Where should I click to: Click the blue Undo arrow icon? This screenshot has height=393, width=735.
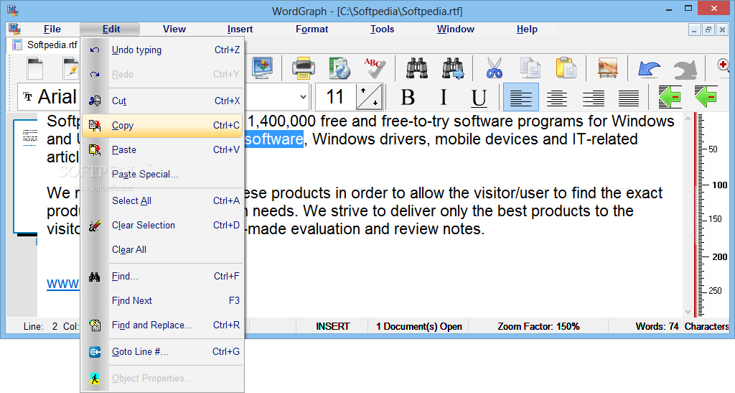(649, 70)
